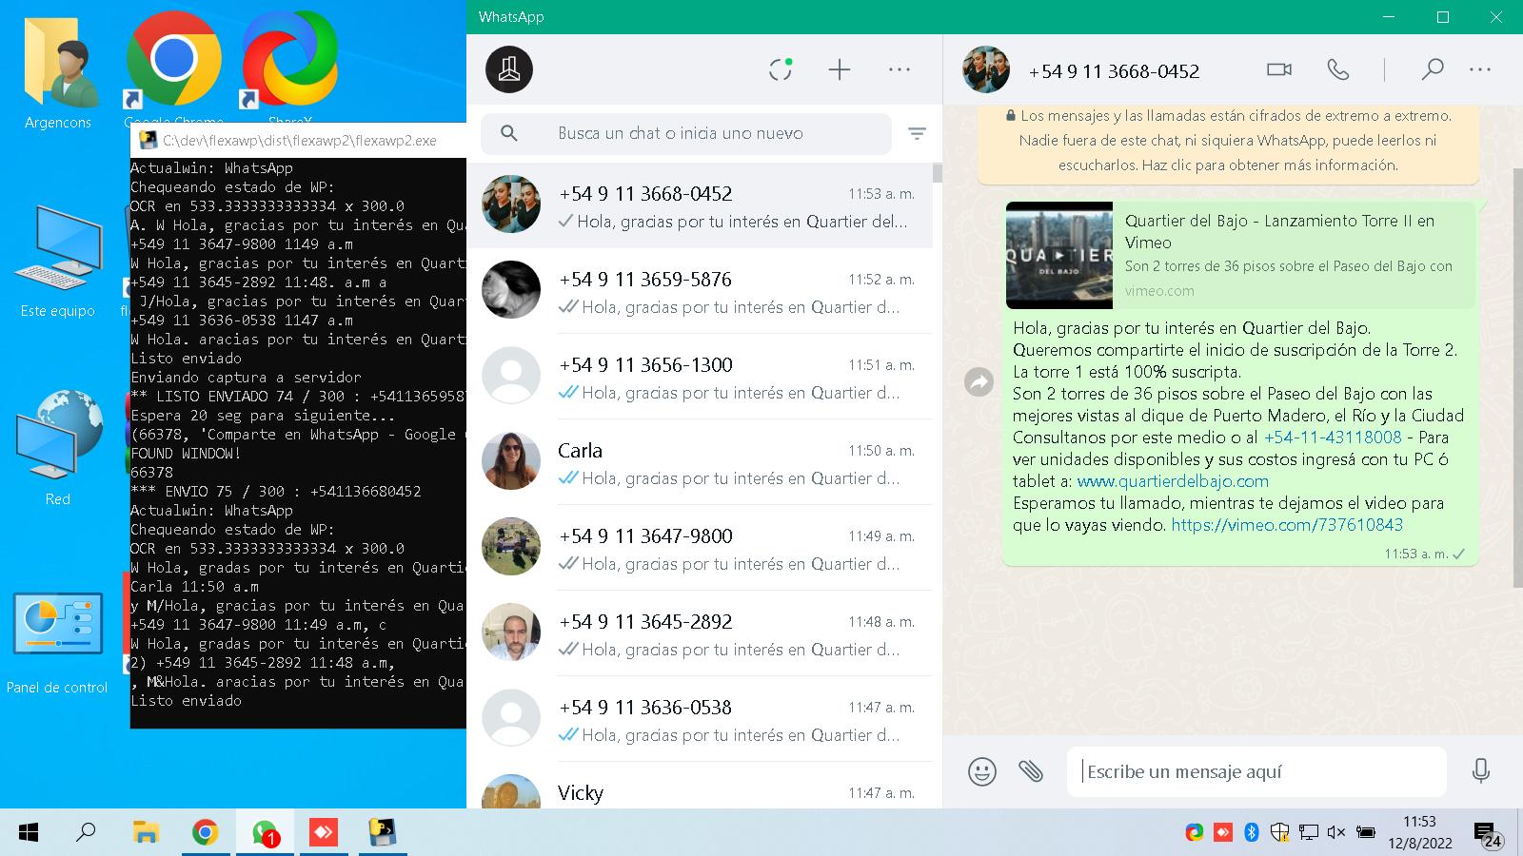Click the Google Chrome desktop shortcut

[x=173, y=68]
